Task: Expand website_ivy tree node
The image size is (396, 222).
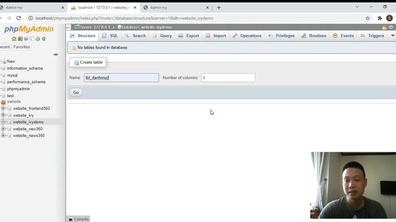Action: [3, 115]
